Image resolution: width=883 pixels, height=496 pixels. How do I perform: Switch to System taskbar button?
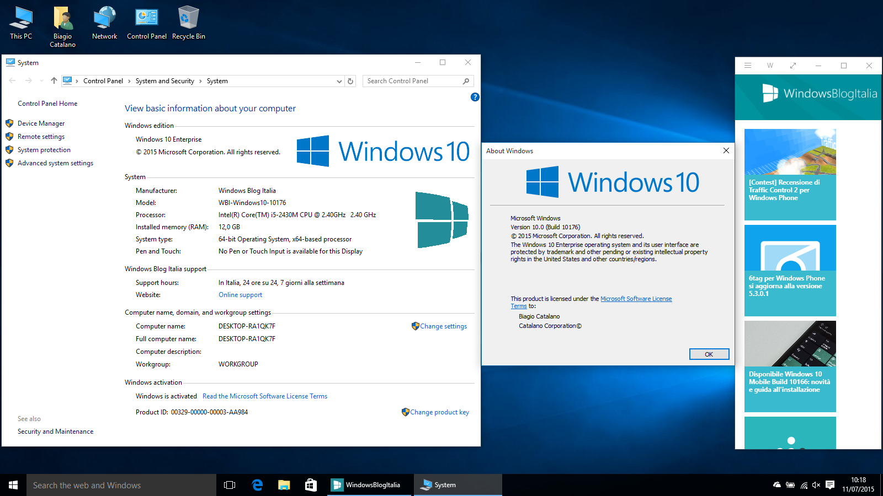(458, 485)
